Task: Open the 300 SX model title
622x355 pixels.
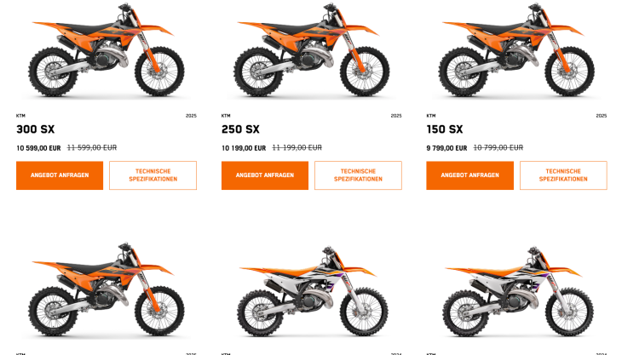Action: click(35, 129)
